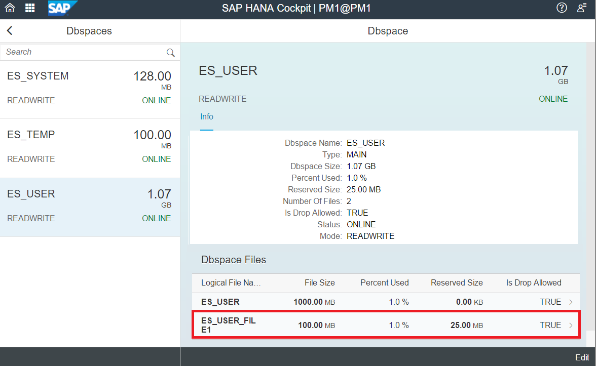Select the ES_USER dbspace list entry
The image size is (596, 366).
coord(90,208)
